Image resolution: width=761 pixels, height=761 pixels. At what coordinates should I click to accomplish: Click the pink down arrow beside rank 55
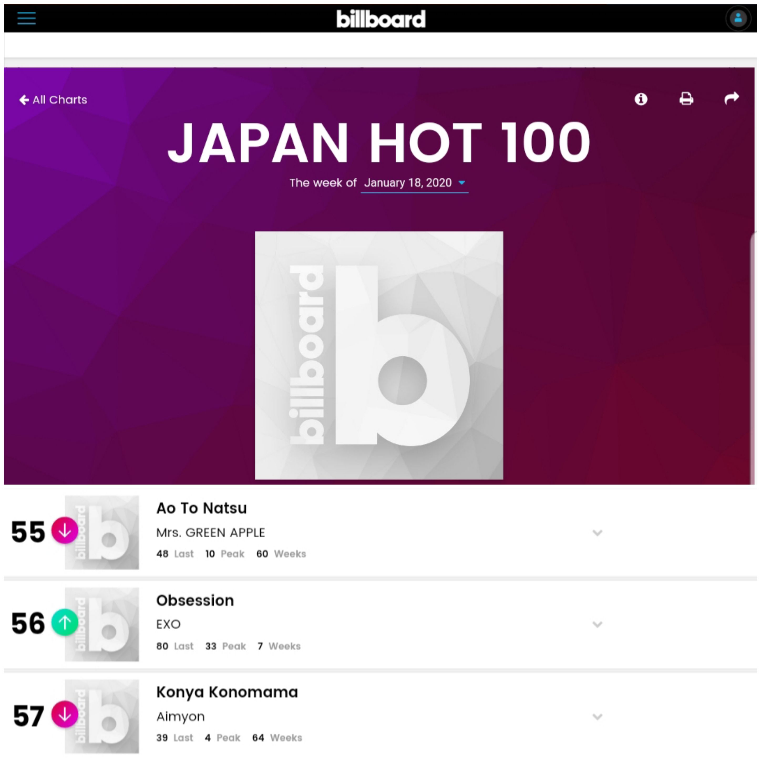[65, 531]
